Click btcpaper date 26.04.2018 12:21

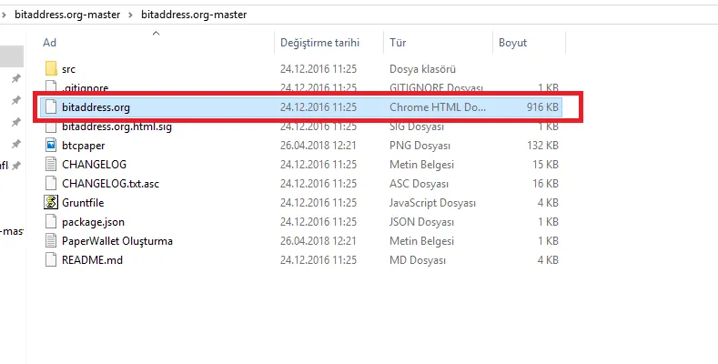click(319, 146)
